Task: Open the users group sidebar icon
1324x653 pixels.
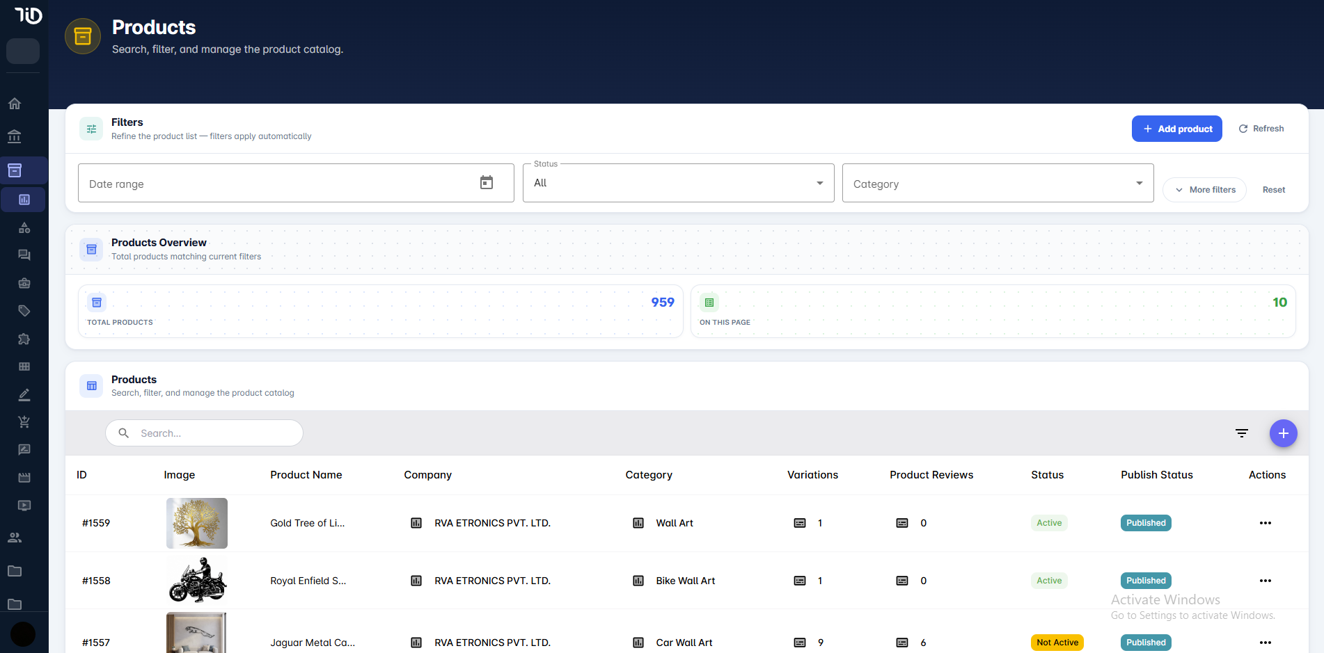Action: pyautogui.click(x=15, y=538)
